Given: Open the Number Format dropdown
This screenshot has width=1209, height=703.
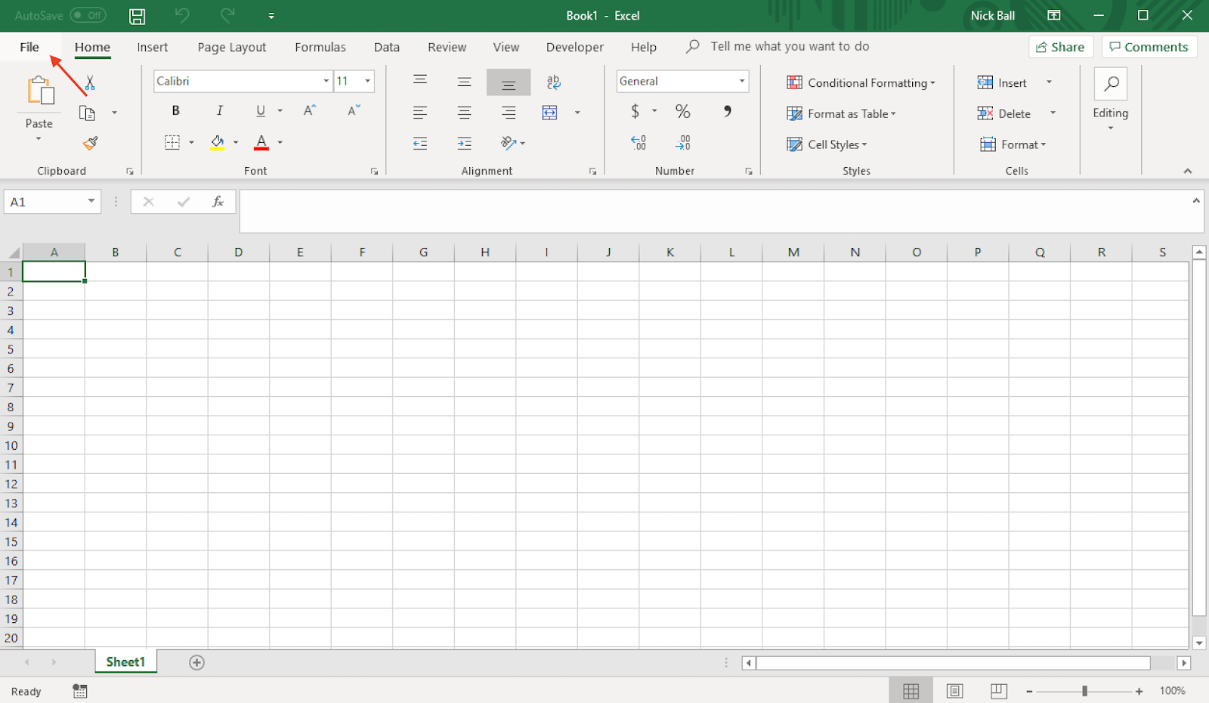Looking at the screenshot, I should pos(741,81).
